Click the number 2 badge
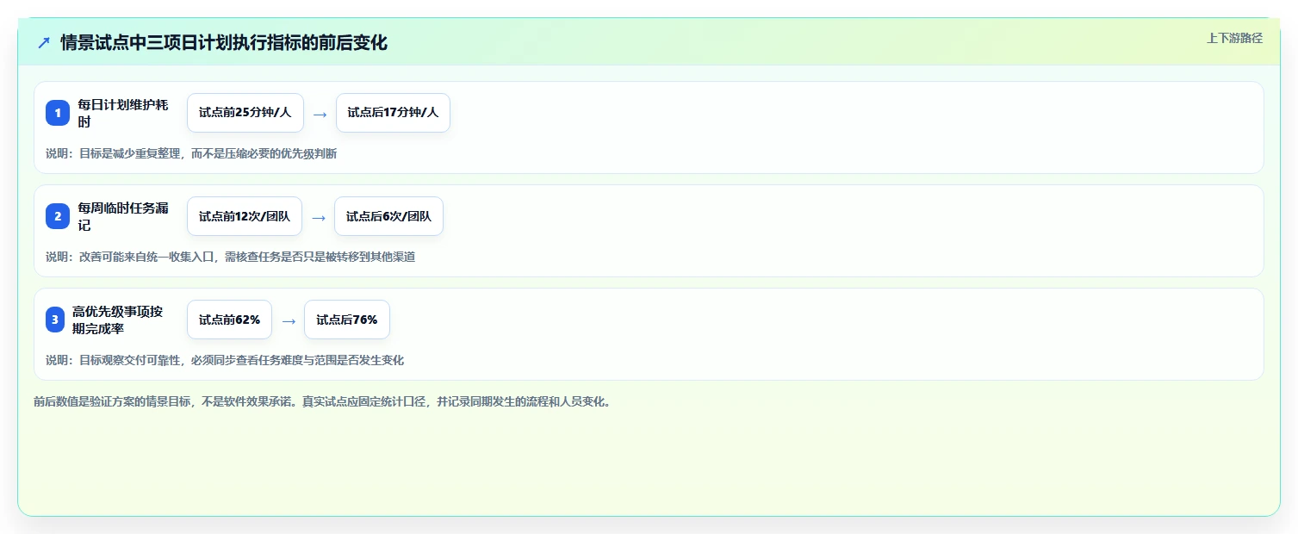The height and width of the screenshot is (534, 1298). pyautogui.click(x=58, y=216)
